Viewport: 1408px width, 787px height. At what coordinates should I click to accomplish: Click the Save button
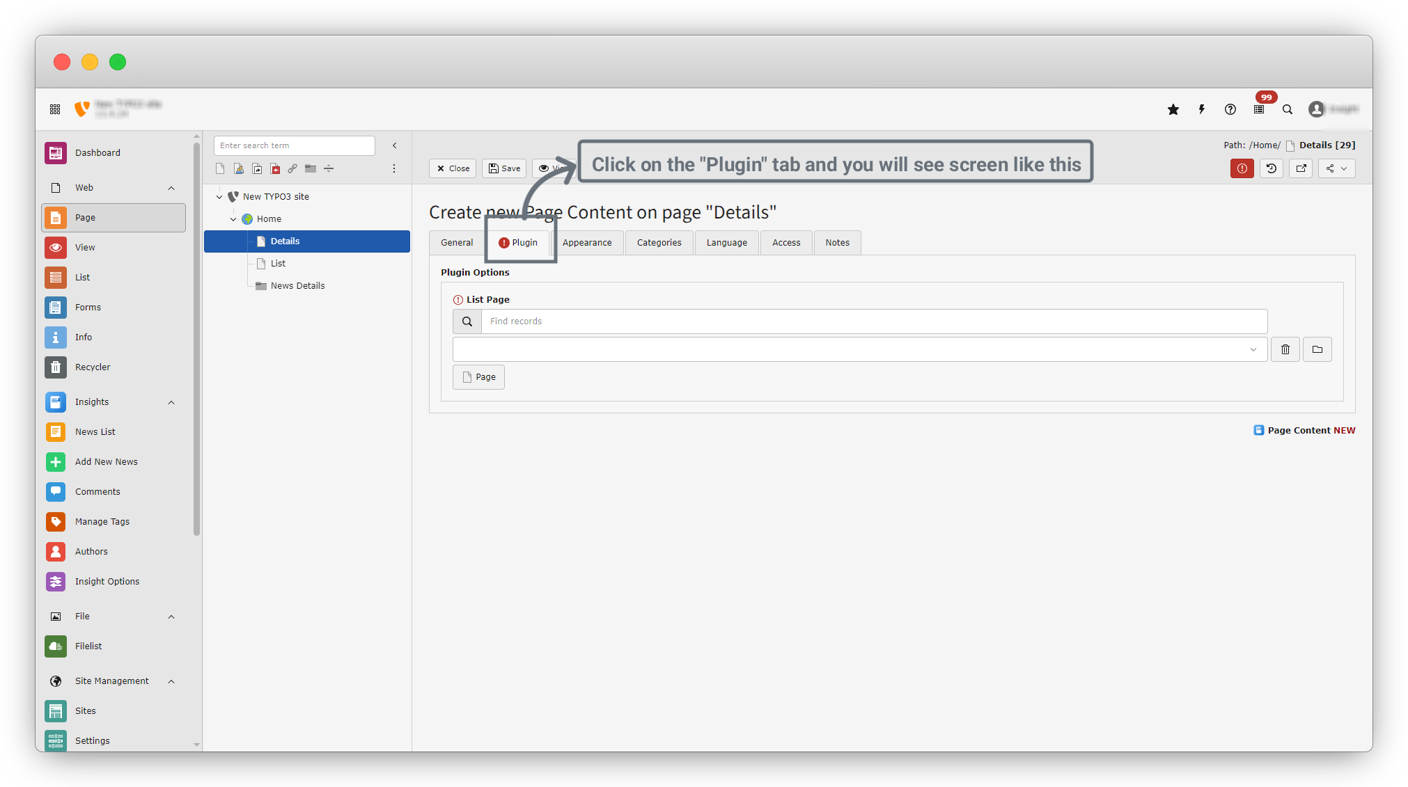coord(504,168)
